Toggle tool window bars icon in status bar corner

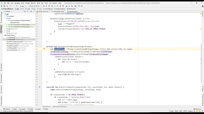1,111
